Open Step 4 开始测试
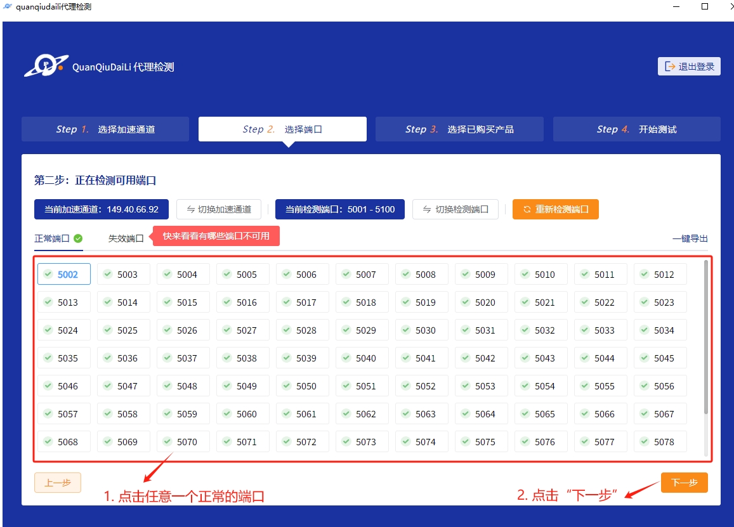Image resolution: width=734 pixels, height=527 pixels. 636,129
